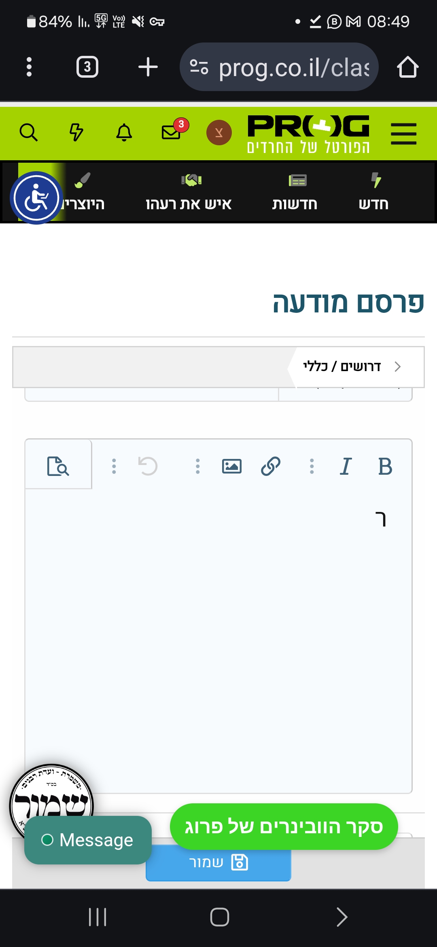Expand more formatting options beside italic
This screenshot has height=947, width=437.
(x=312, y=466)
